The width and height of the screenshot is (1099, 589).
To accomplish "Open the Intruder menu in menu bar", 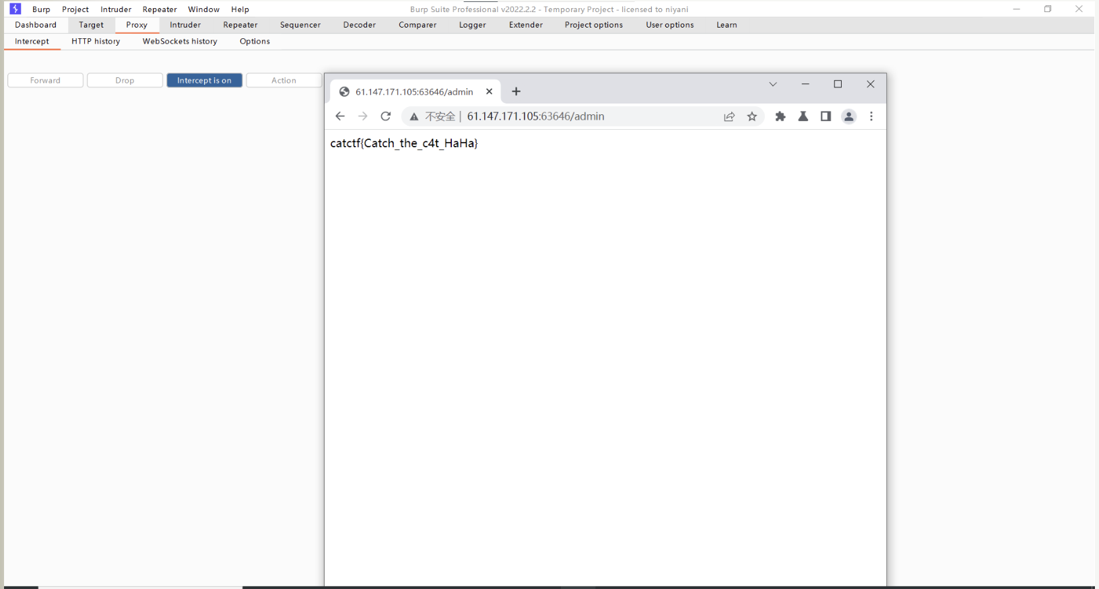I will point(116,9).
